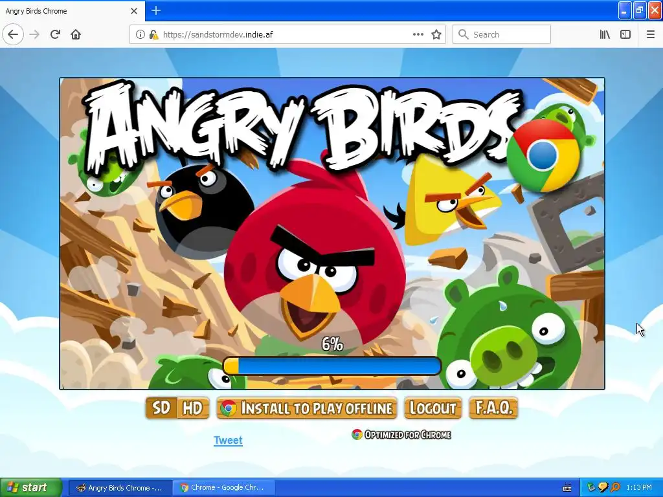Close the Angry Birds Chrome tab
This screenshot has height=497, width=663.
click(134, 11)
